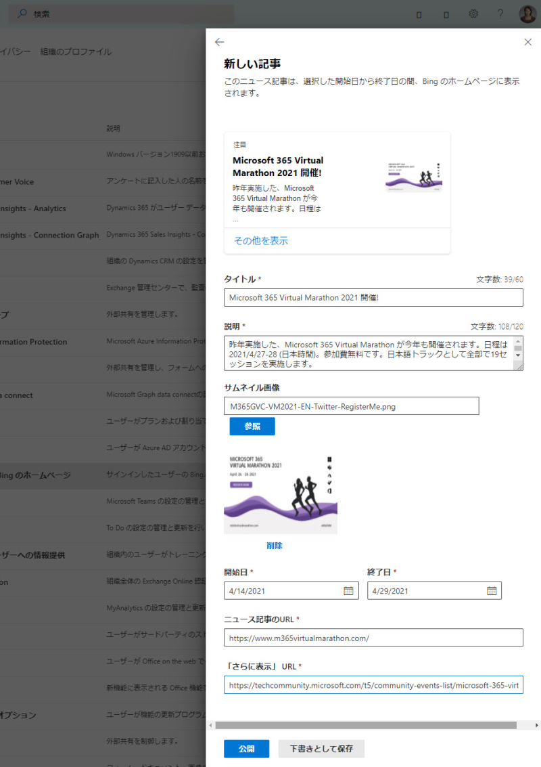The width and height of the screenshot is (541, 767).
Task: Click the 参照 browse button
Action: point(252,426)
